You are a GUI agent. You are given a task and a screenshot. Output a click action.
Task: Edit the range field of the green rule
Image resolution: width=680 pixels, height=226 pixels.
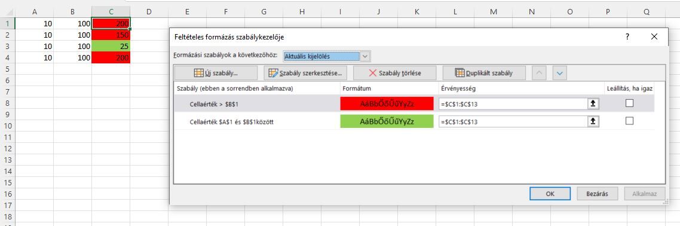coord(513,122)
